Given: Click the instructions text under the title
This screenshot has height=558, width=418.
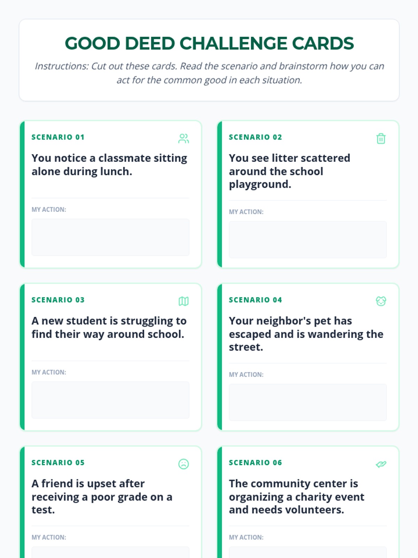Looking at the screenshot, I should [x=209, y=73].
